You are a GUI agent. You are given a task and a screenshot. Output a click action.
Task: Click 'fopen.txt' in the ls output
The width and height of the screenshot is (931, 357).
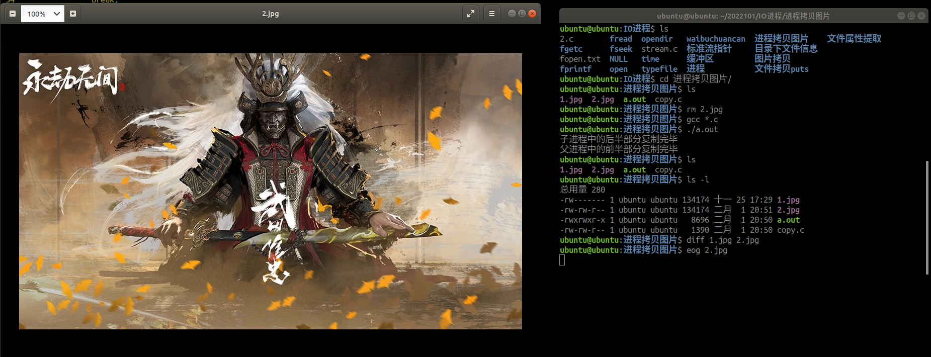tap(580, 59)
